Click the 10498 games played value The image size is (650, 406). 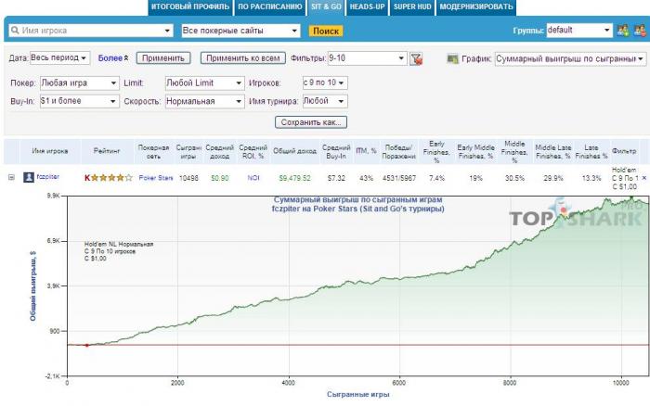(x=188, y=178)
